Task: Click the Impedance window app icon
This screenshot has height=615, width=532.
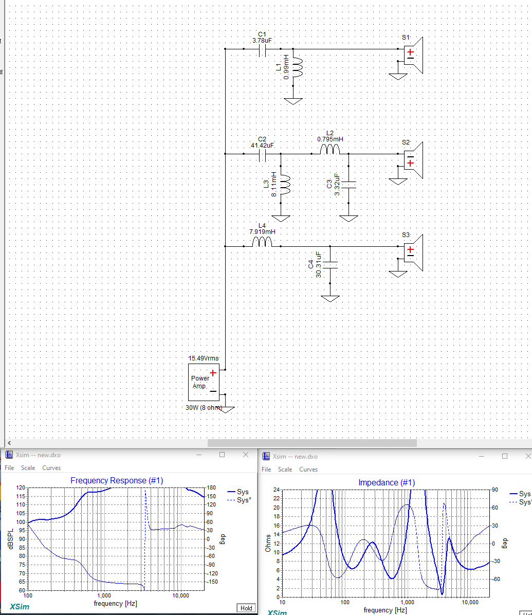Action: 266,456
